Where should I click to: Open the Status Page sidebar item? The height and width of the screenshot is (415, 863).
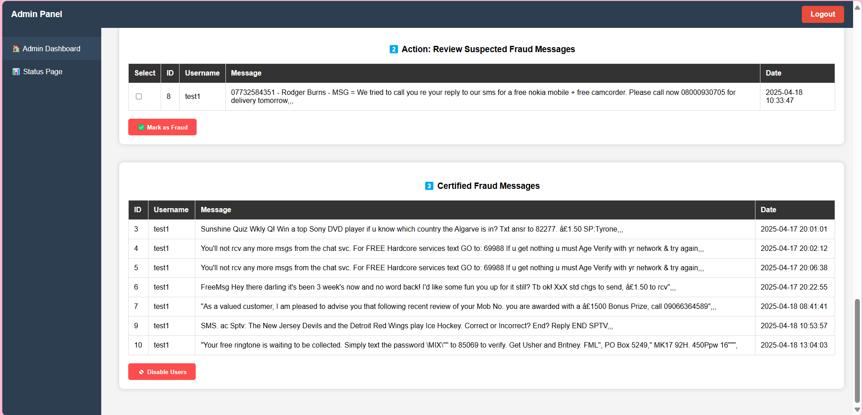tap(52, 71)
